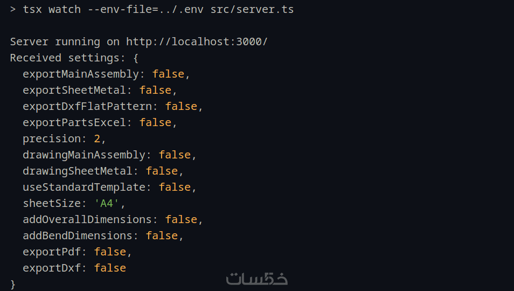Click the exportDxfFlatPattern false value
Image resolution: width=514 pixels, height=291 pixels.
coord(181,106)
